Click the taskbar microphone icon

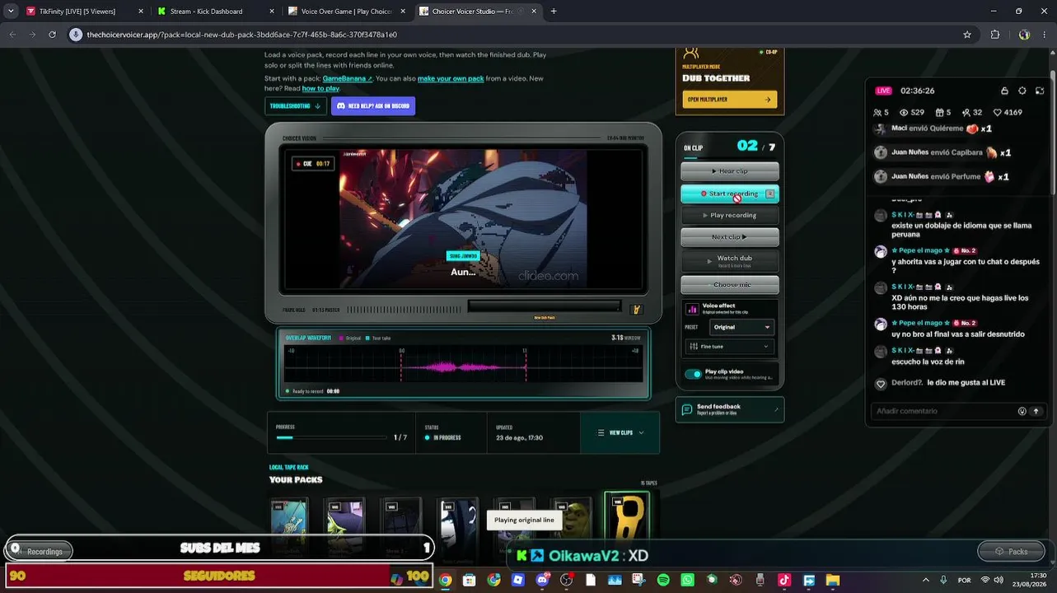tap(943, 580)
